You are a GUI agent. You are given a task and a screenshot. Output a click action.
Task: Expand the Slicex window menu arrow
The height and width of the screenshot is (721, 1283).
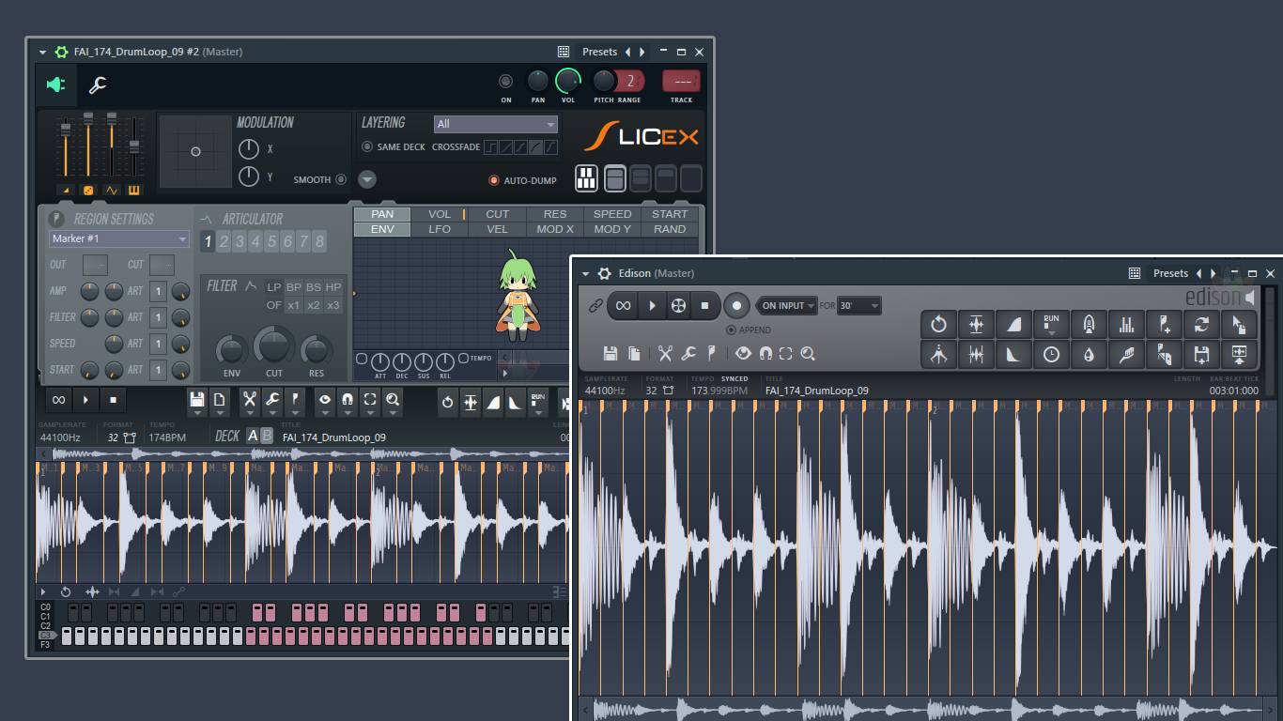[x=42, y=53]
